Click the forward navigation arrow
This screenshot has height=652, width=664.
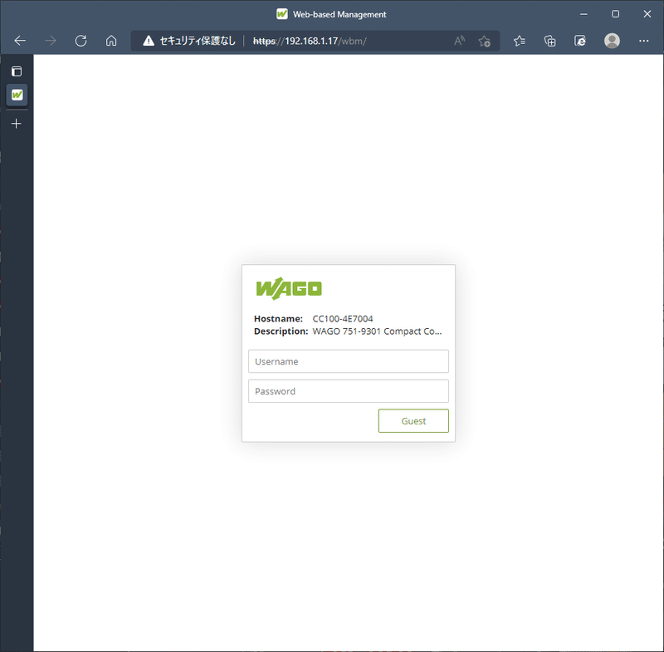tap(51, 41)
